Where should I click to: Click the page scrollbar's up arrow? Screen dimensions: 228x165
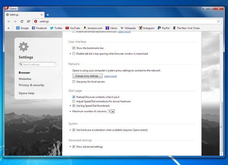click(x=221, y=33)
